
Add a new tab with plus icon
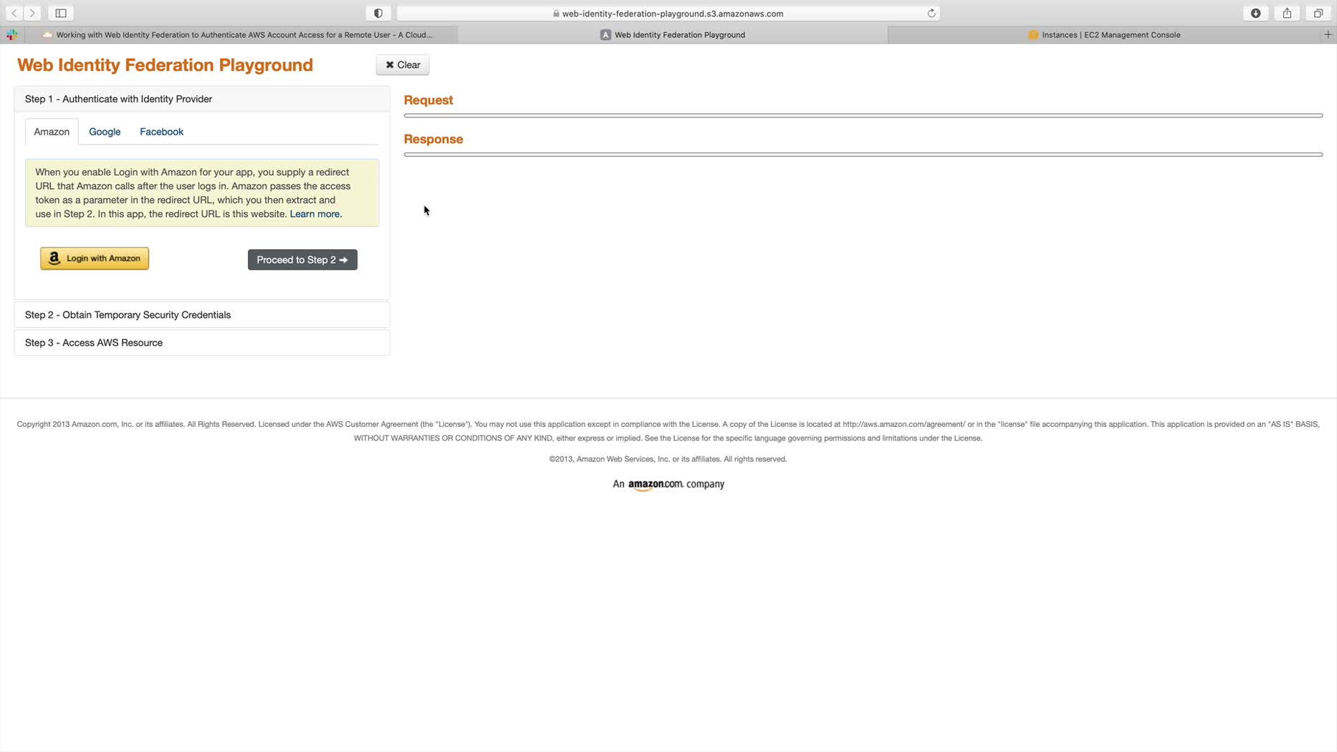1328,34
